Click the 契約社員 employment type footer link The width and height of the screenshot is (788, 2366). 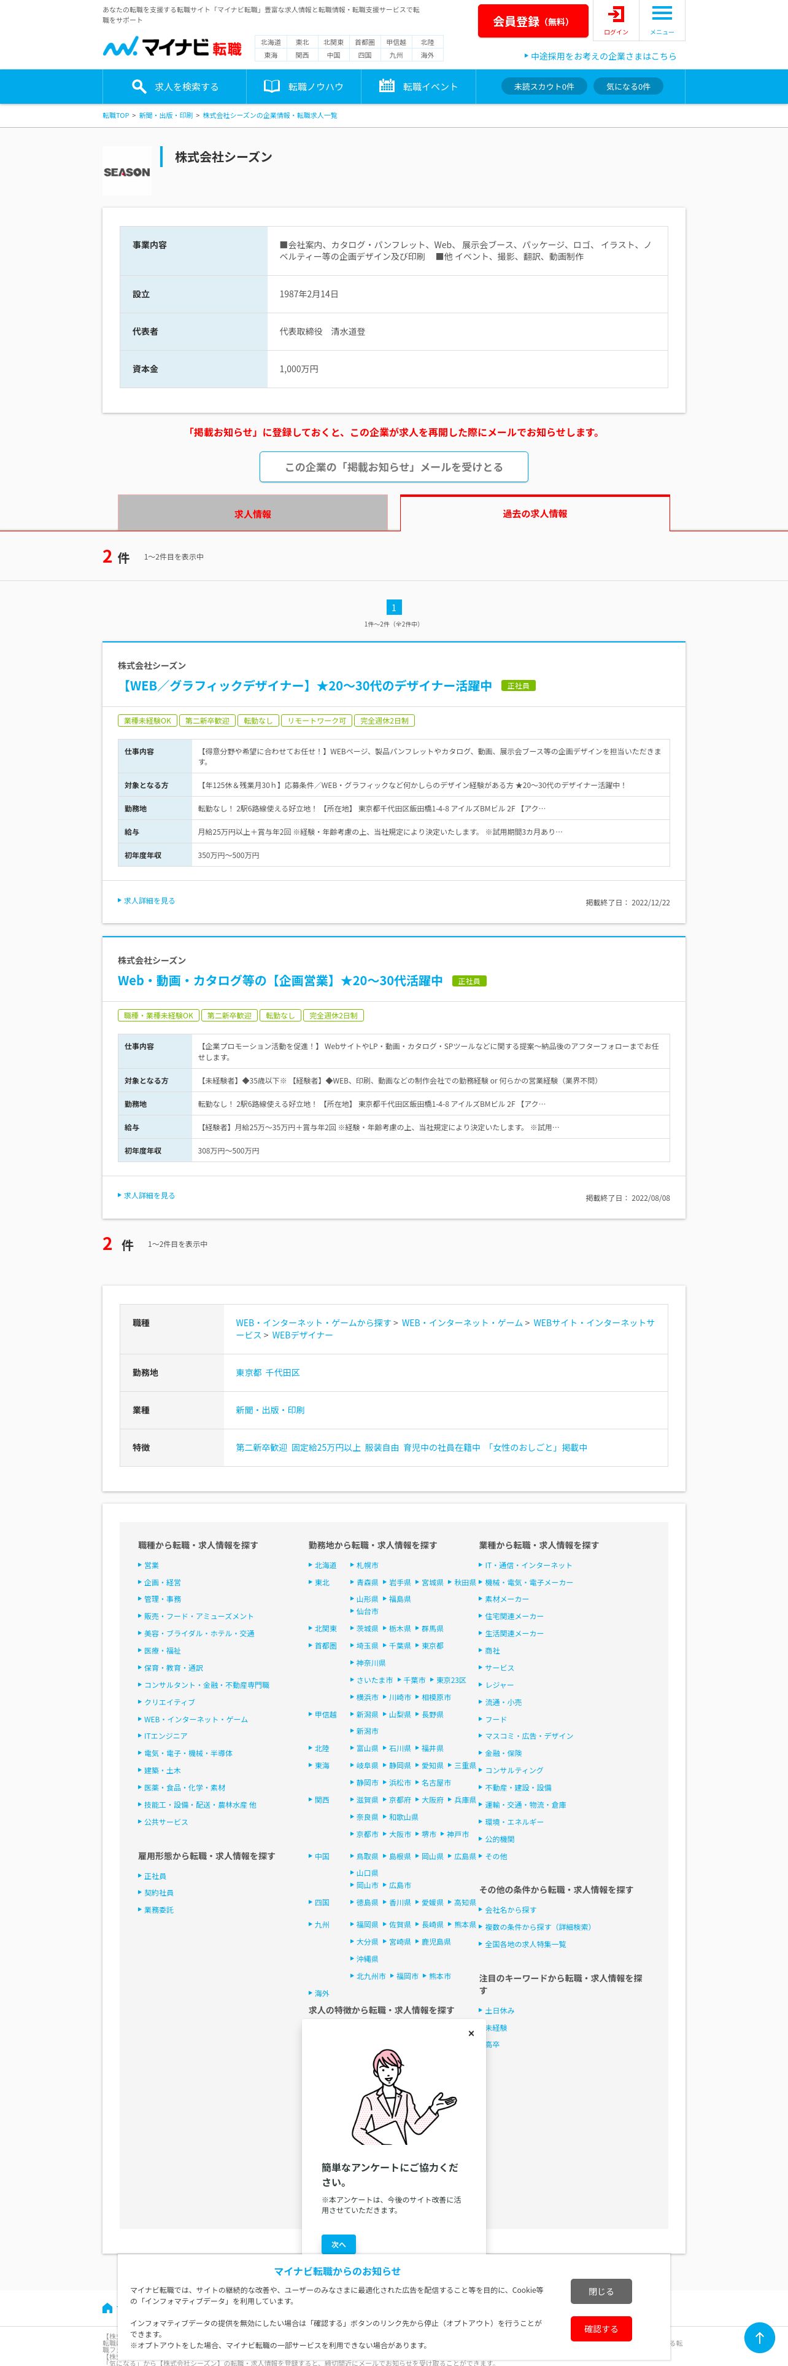pos(158,1893)
